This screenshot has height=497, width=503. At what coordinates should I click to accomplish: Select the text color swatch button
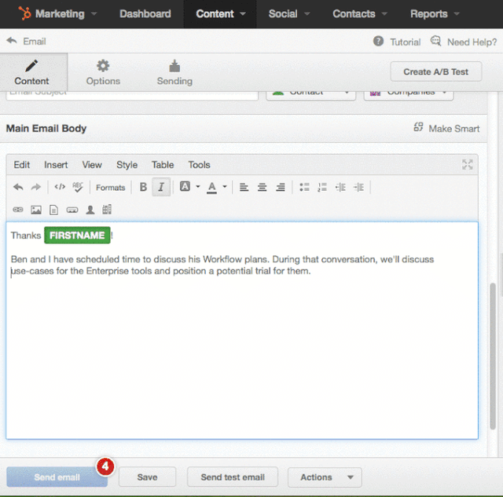point(211,187)
